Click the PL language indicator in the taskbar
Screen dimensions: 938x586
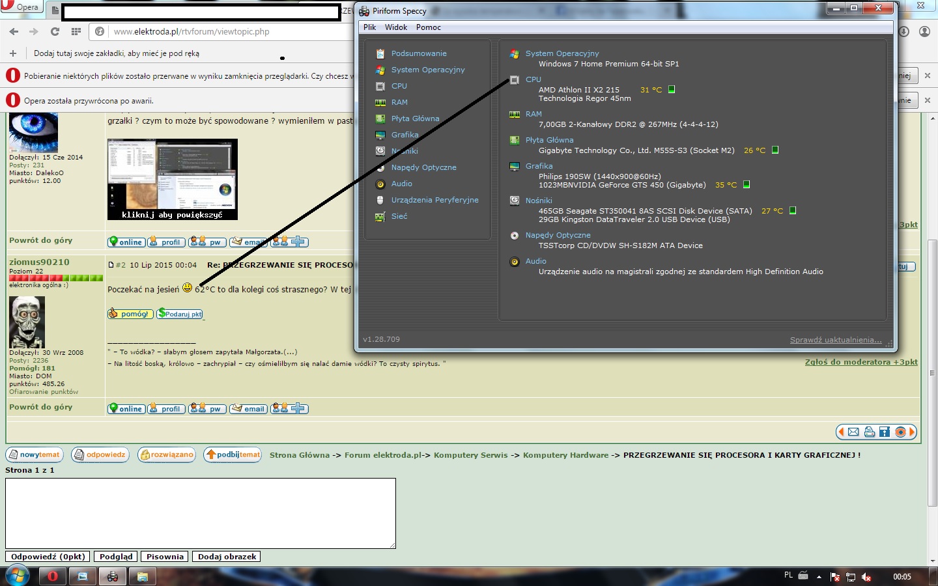click(x=788, y=576)
